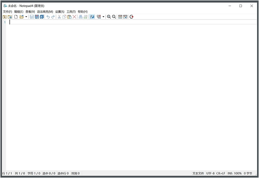
Task: Click the Zoom out magnifier icon
Action: point(114,17)
